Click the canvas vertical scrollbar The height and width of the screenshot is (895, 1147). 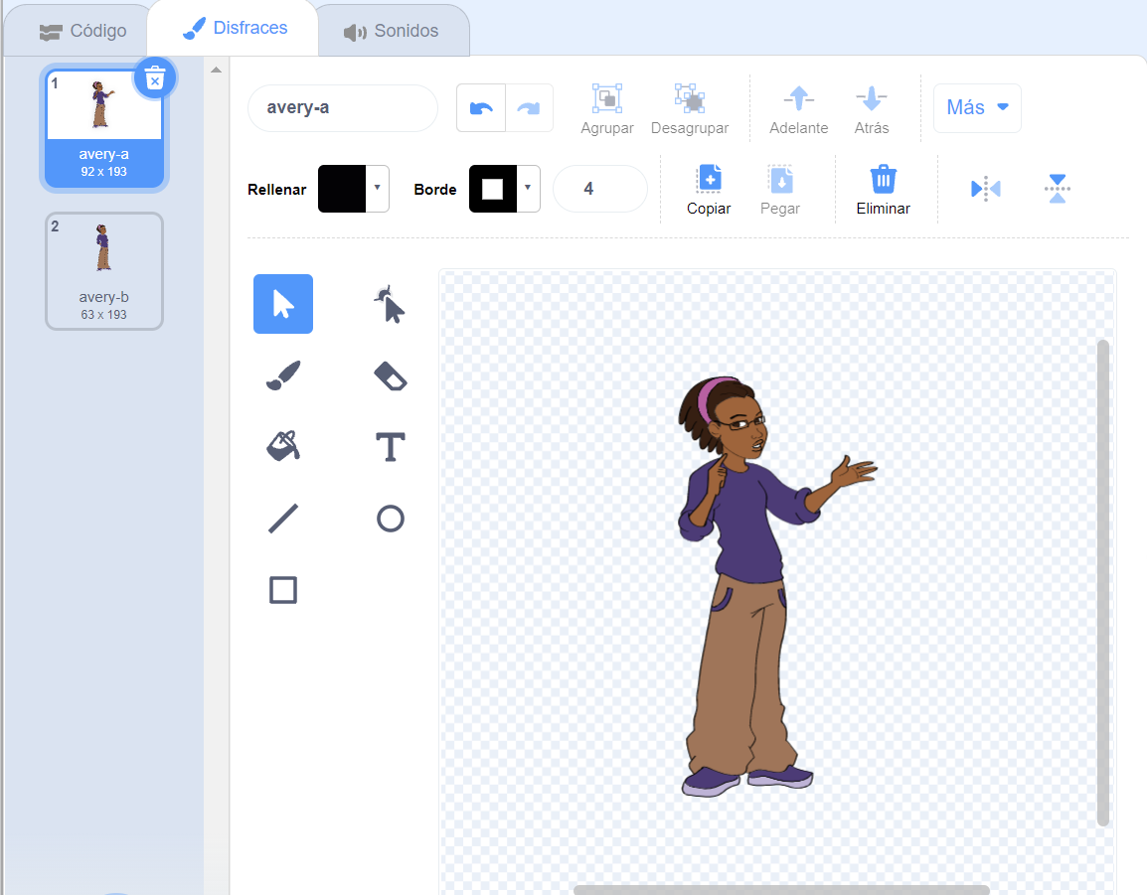click(1103, 583)
